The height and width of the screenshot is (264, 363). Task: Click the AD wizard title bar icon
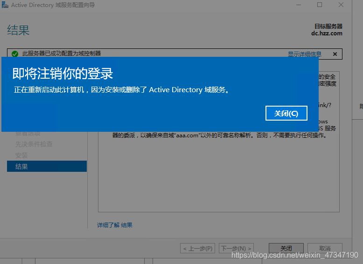coord(5,5)
